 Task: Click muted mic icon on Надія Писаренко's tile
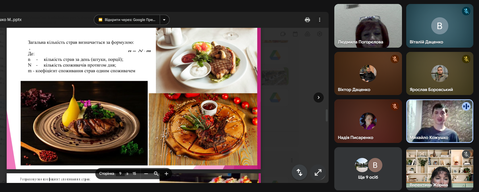coord(395,106)
